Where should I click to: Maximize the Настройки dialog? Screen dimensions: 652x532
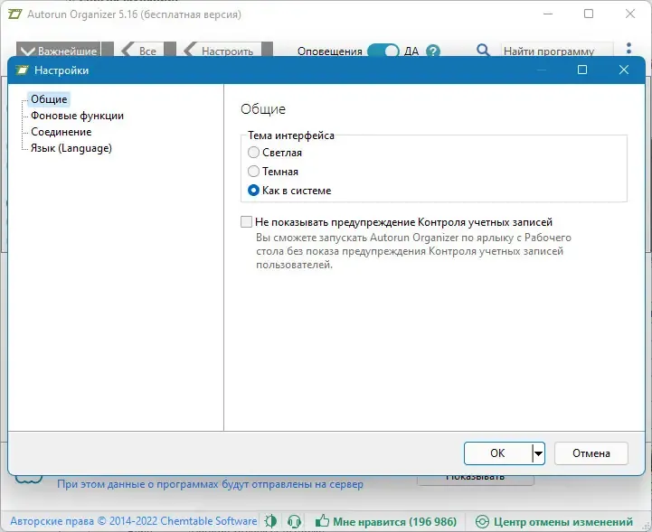click(x=582, y=70)
